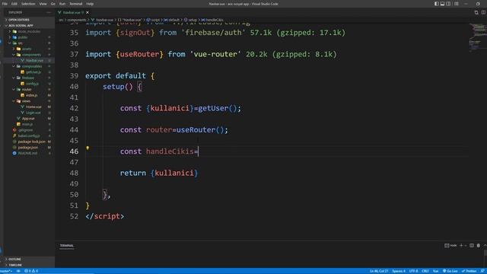Expand the assets folder
Image resolution: width=487 pixels, height=274 pixels.
pos(29,49)
